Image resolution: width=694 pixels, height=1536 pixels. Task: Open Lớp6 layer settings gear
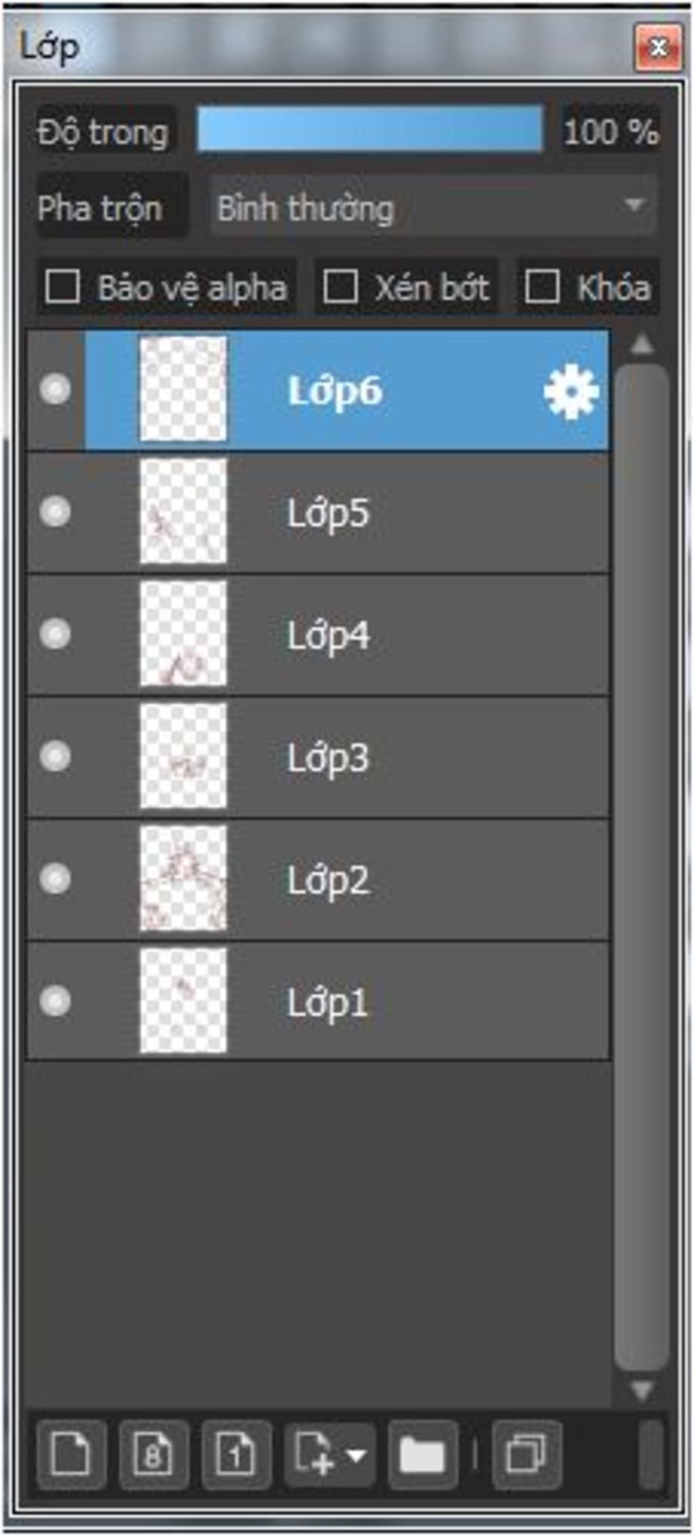(x=571, y=391)
